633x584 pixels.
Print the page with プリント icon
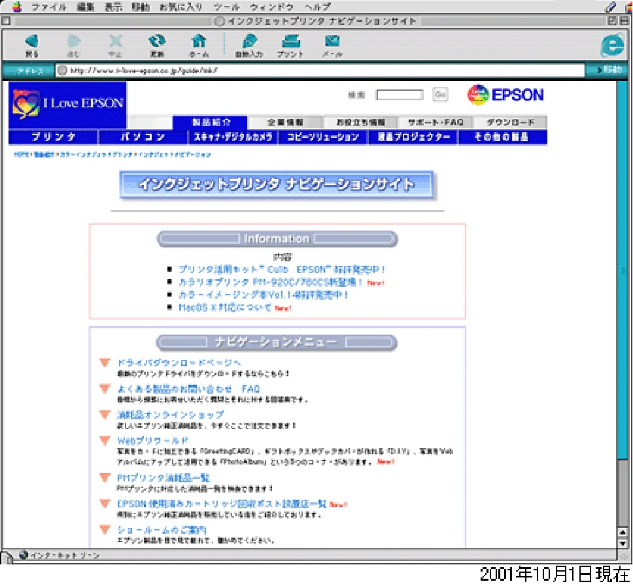290,44
